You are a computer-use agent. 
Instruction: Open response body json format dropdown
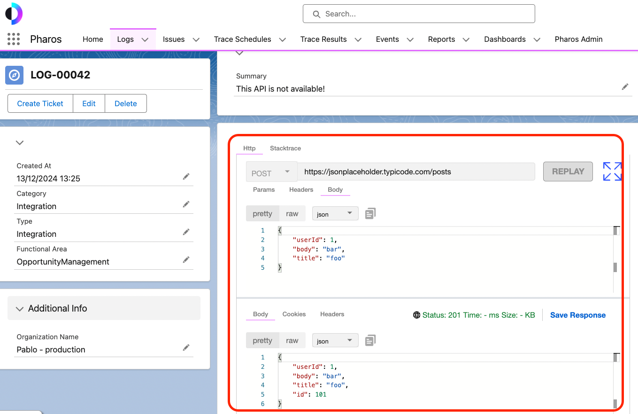[x=335, y=341]
